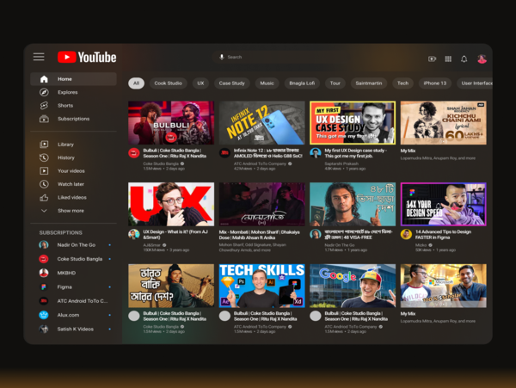Image resolution: width=516 pixels, height=388 pixels.
Task: Play the UX Design Case Study thumbnail
Action: [353, 123]
